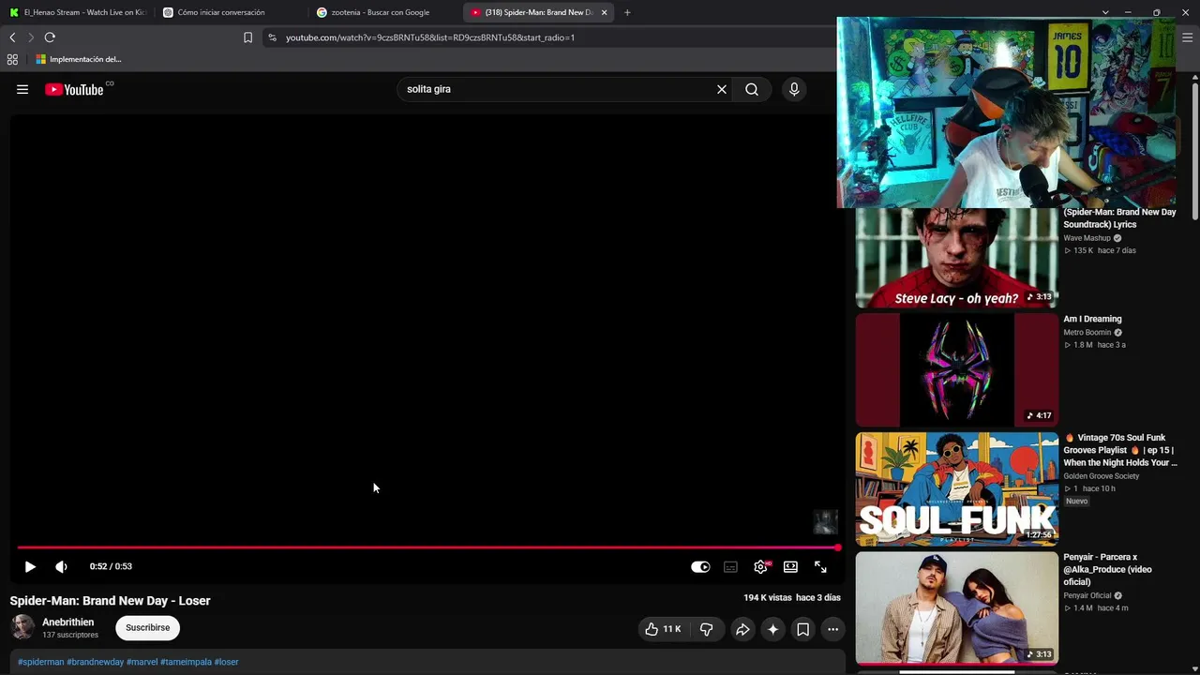Close the Spider-Man YouTube tab
1200x675 pixels.
click(x=604, y=12)
